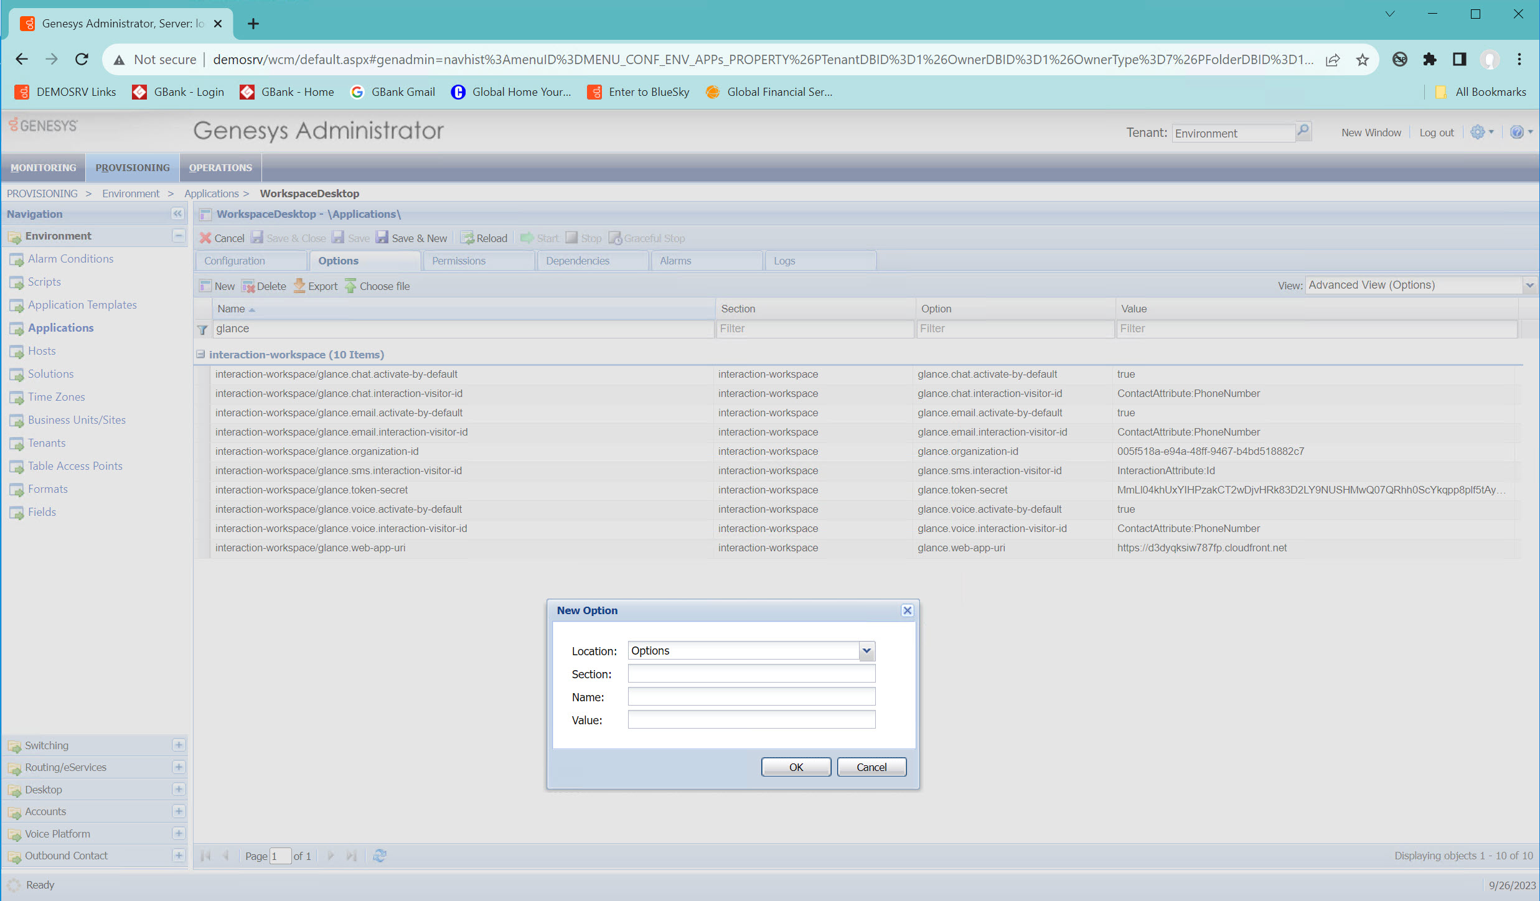The height and width of the screenshot is (901, 1540).
Task: Switch to the Configuration tab
Action: pyautogui.click(x=251, y=261)
